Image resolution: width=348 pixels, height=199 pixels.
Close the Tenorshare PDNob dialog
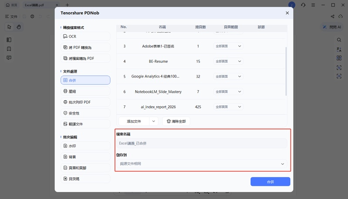click(287, 13)
